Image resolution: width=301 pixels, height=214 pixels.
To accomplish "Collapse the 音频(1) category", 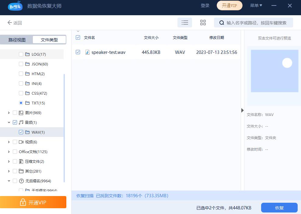I will click(x=9, y=122).
